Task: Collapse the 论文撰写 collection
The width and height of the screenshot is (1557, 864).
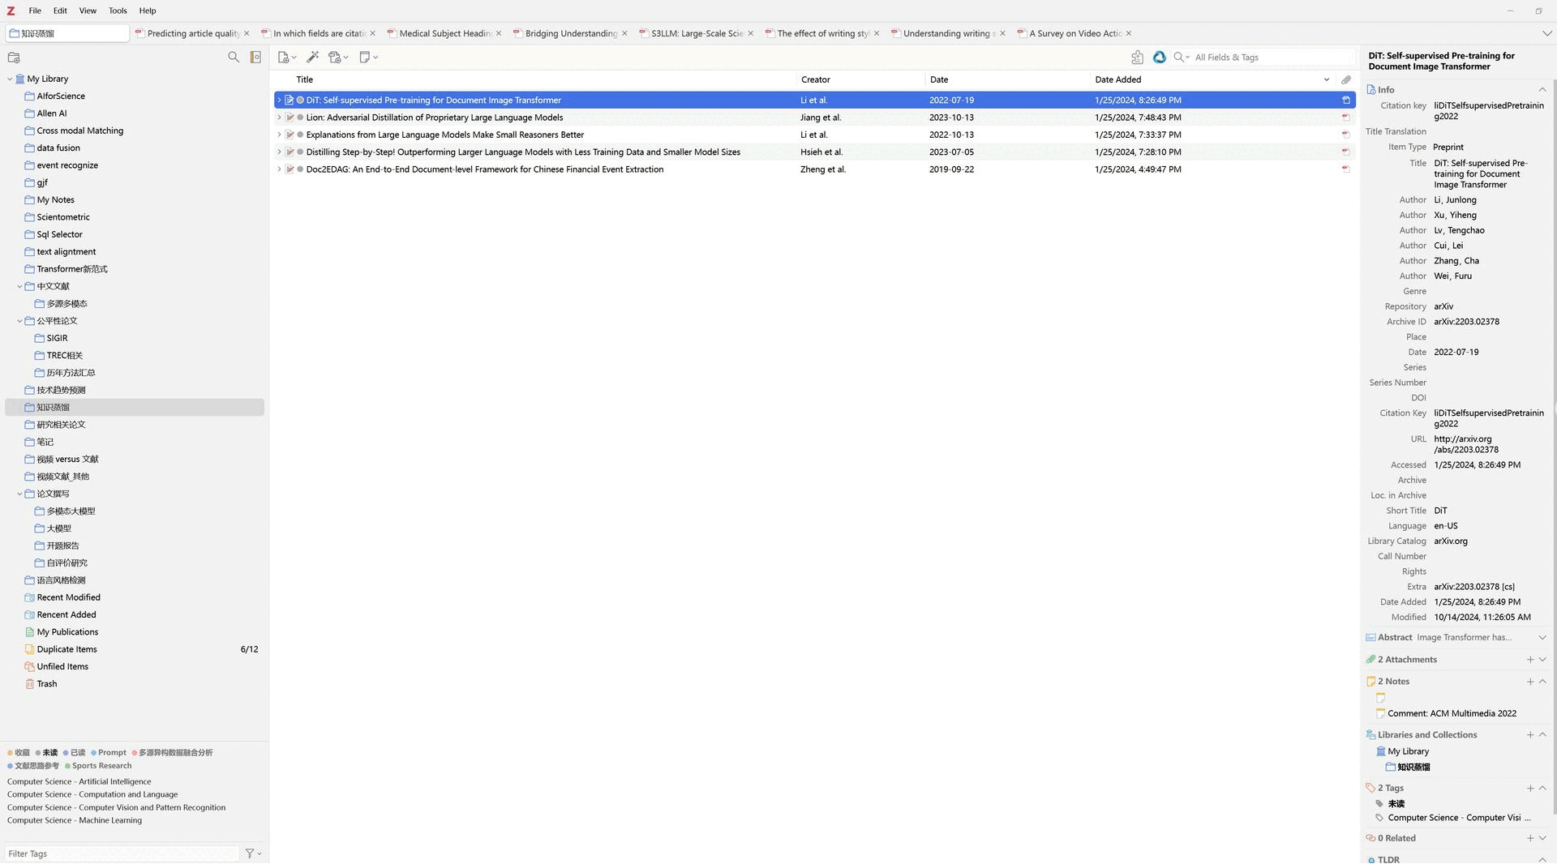Action: click(19, 494)
